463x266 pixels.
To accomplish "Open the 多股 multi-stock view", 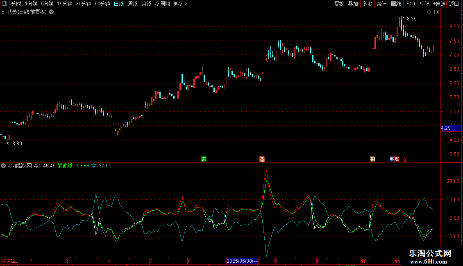I will pos(367,4).
